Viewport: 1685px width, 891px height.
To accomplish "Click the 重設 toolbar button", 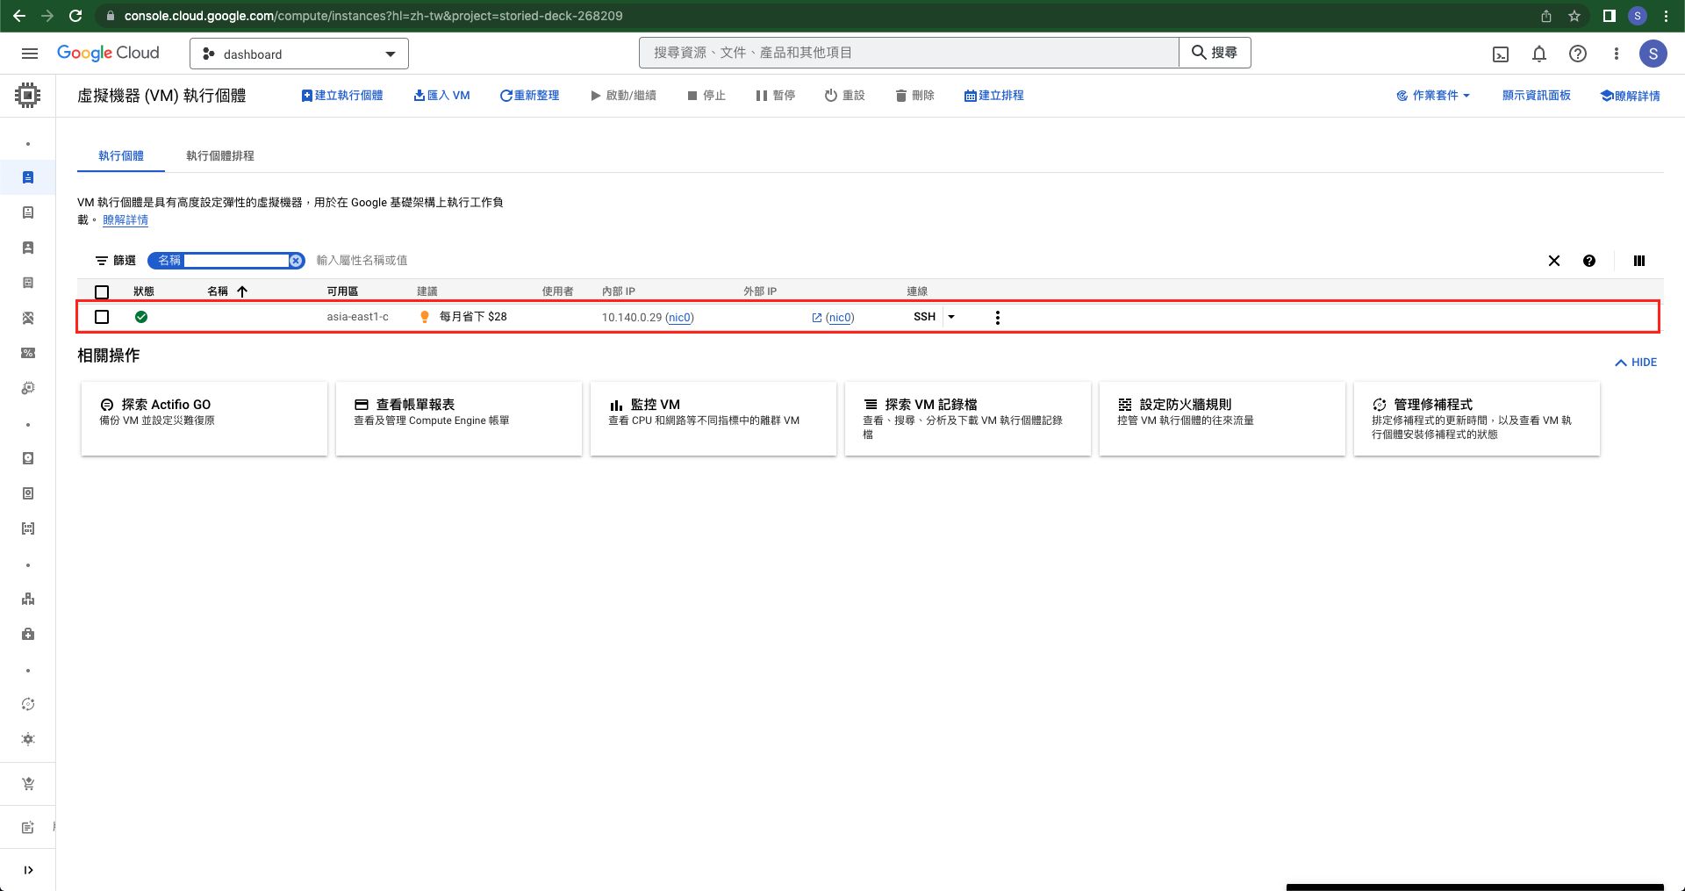I will point(845,96).
